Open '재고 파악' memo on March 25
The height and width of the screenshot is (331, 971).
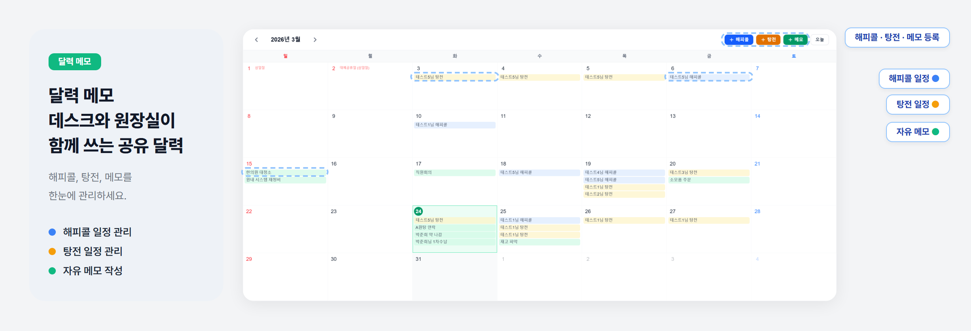click(539, 242)
